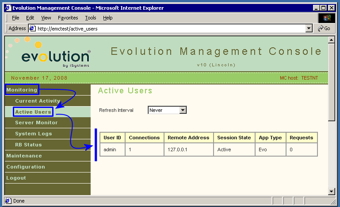
Task: Click the scroll up arrow of the page
Action: [331, 40]
